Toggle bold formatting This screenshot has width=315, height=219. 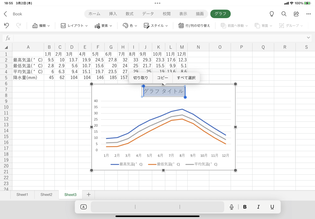(245, 207)
